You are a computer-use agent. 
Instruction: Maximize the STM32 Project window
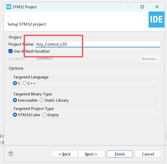click(x=142, y=7)
